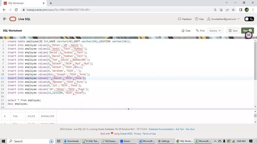Expand the Actions dropdown
257x144 pixels.
[215, 30]
